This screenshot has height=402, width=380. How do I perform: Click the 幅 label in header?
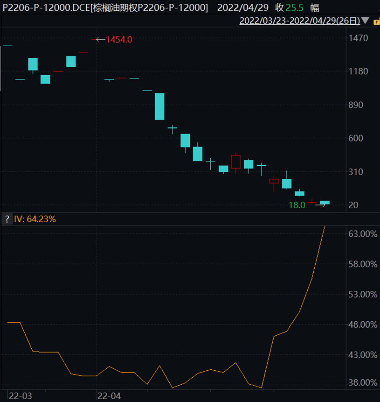pos(315,7)
